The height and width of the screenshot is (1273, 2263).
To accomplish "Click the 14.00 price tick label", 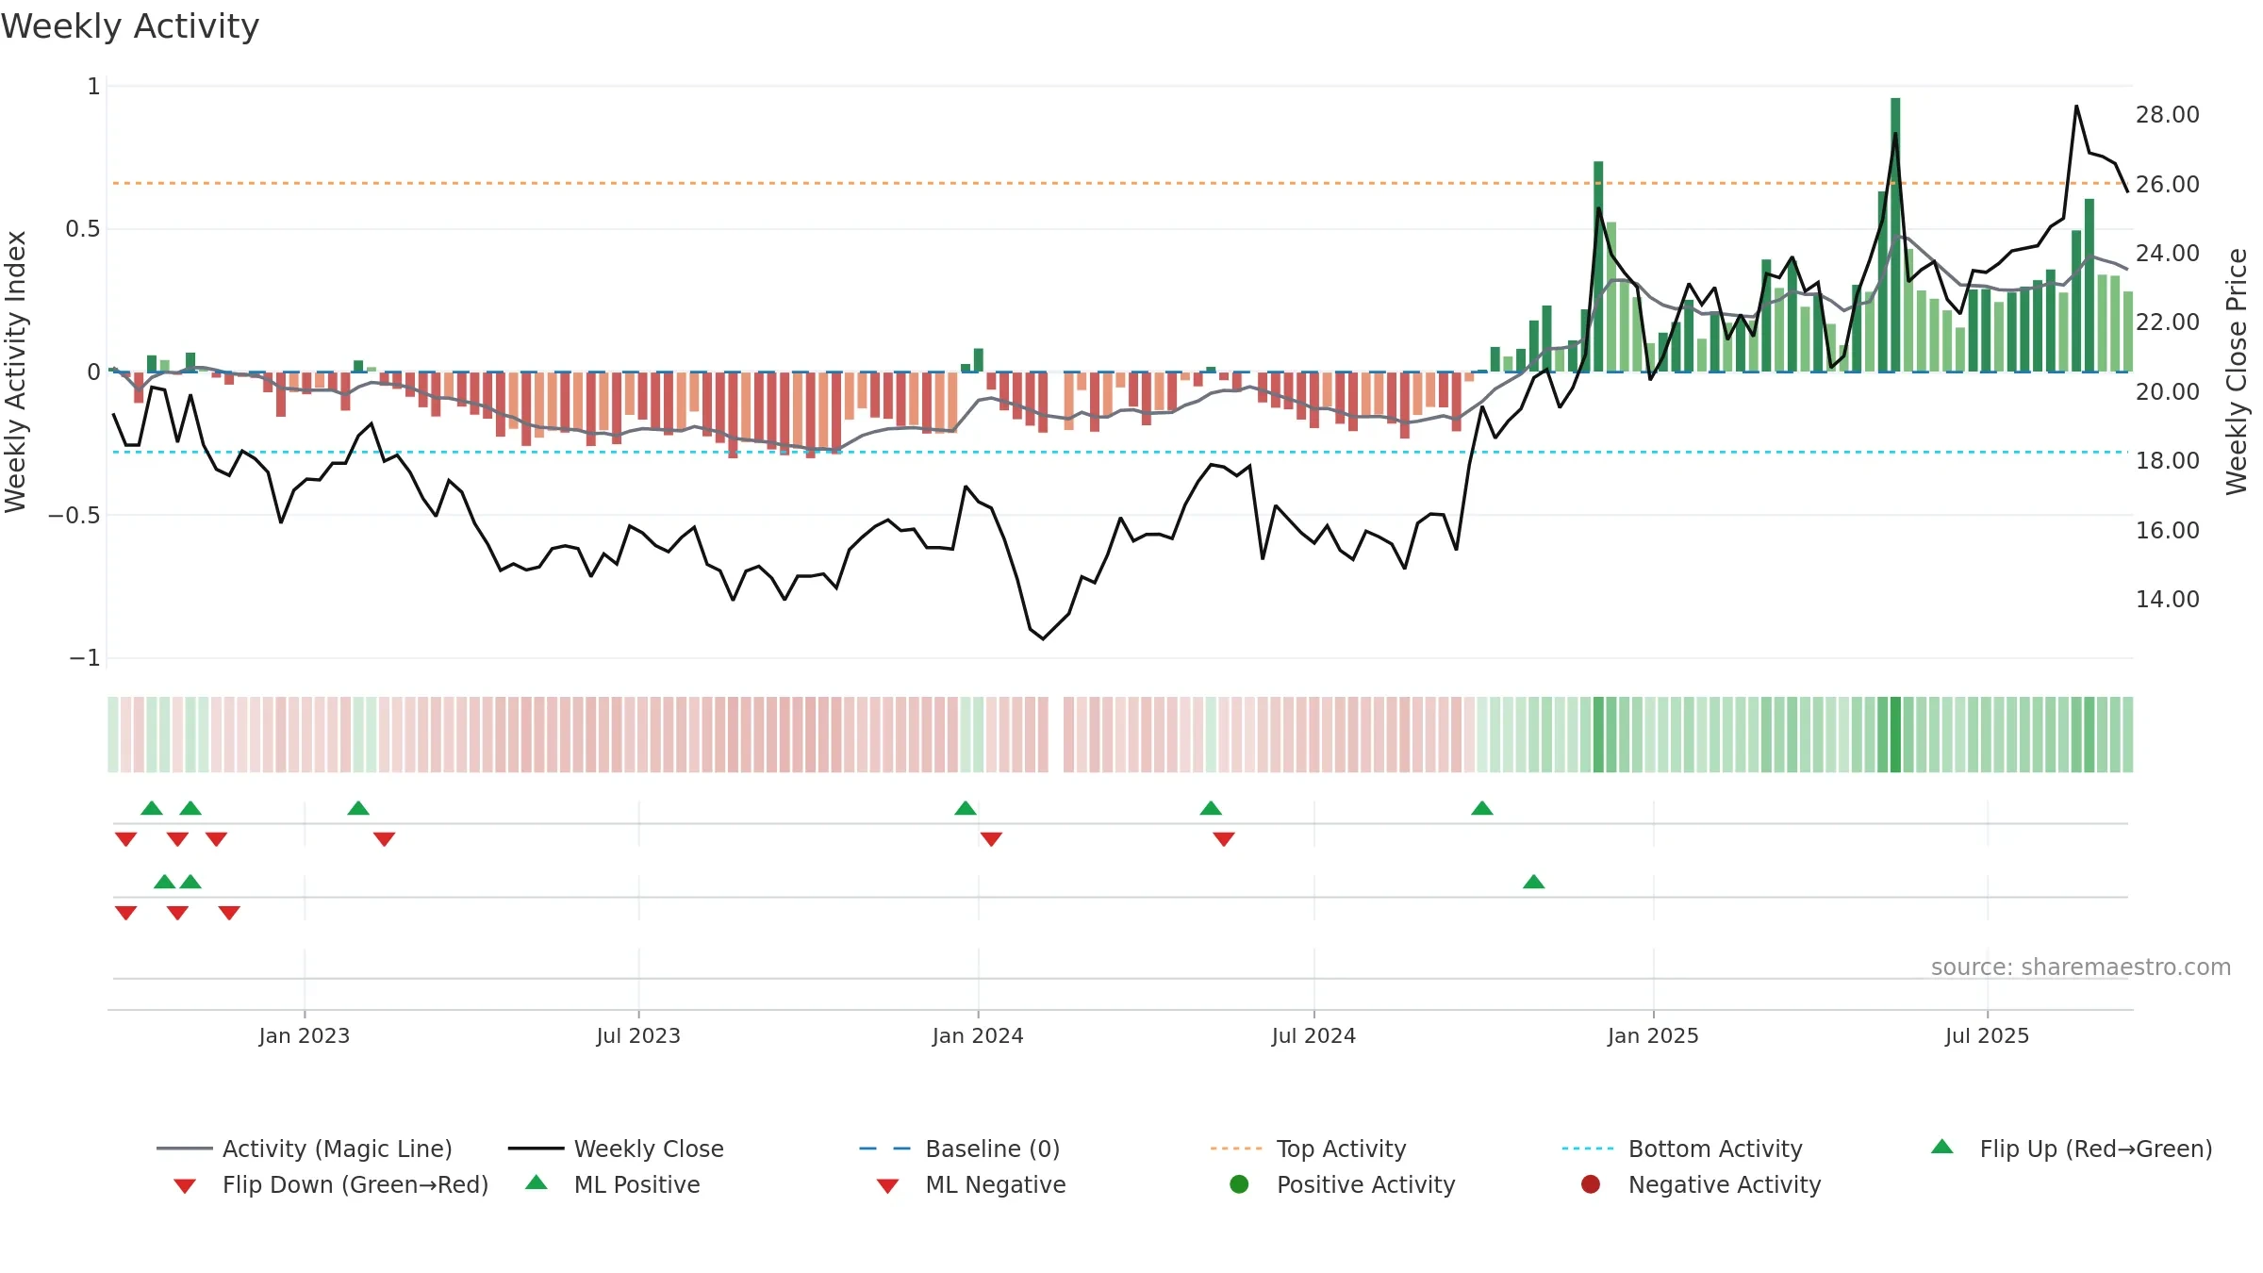I will [2168, 599].
